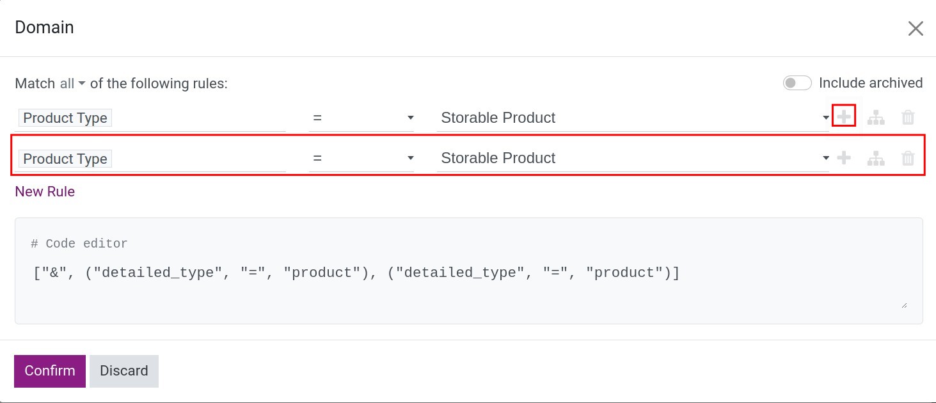Click the add-branch icon on second rule
Image resolution: width=936 pixels, height=403 pixels.
(875, 159)
